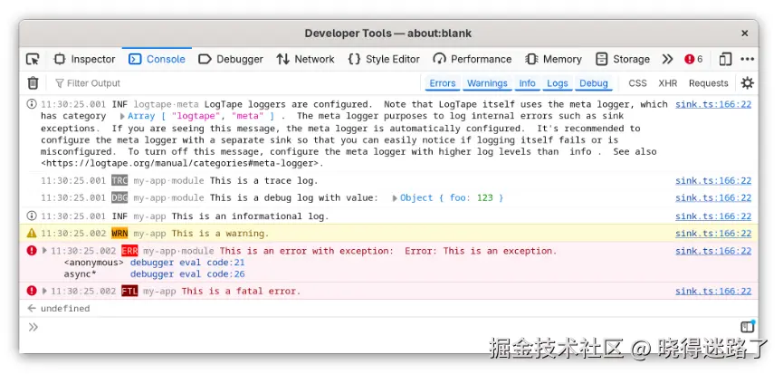The height and width of the screenshot is (374, 783).
Task: Toggle the Info filter
Action: (527, 83)
